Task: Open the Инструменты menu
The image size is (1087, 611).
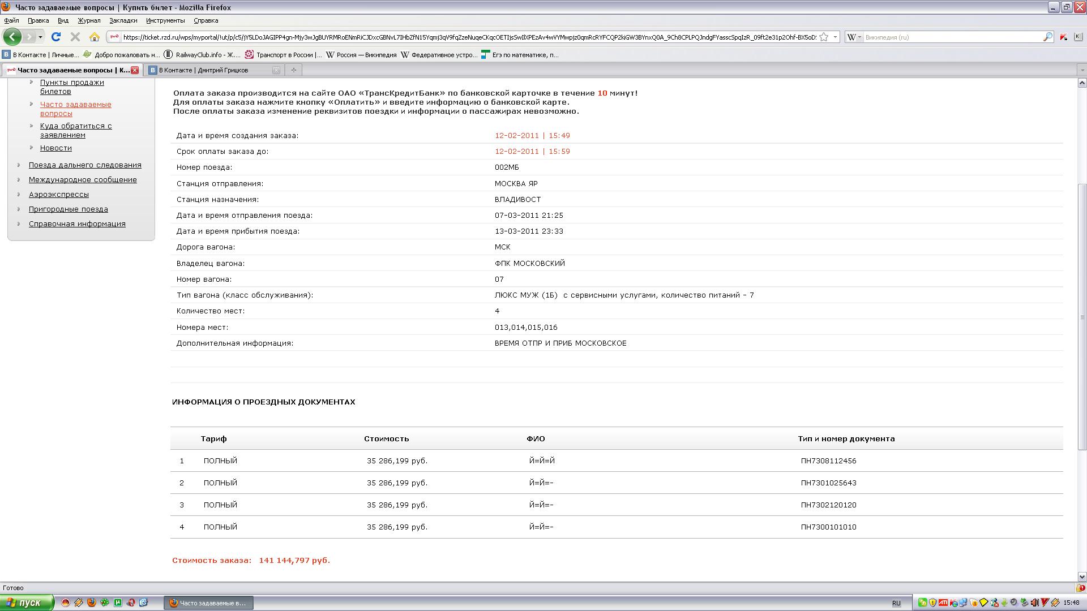Action: 165,20
